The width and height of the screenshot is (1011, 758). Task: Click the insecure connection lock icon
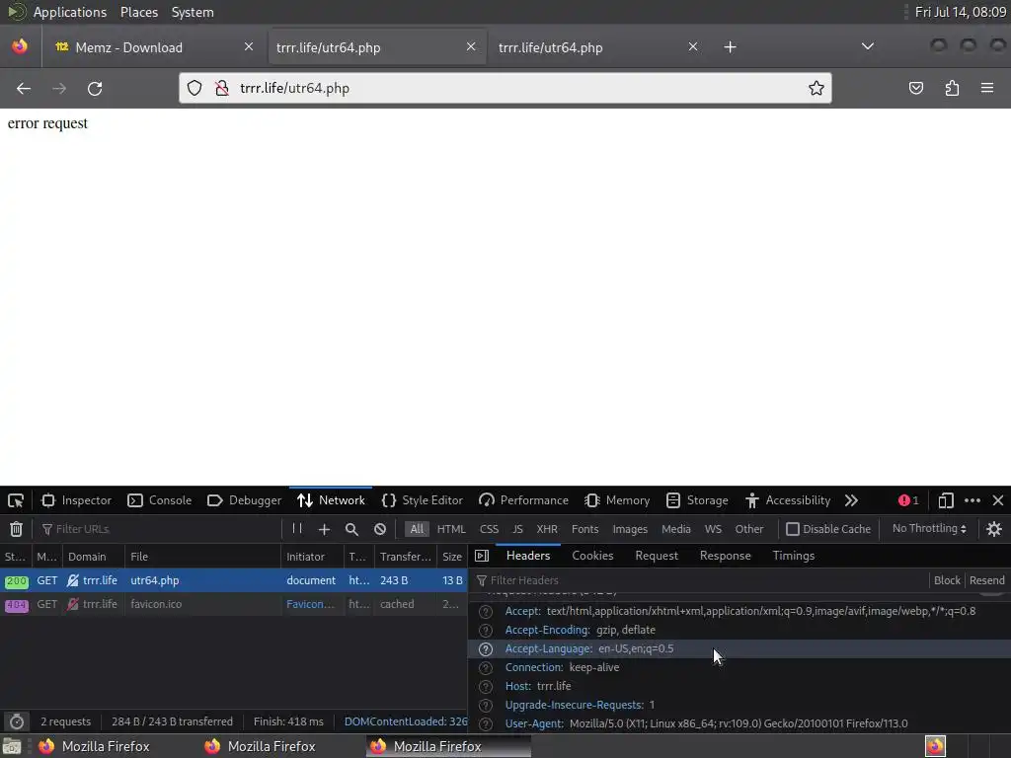(222, 88)
